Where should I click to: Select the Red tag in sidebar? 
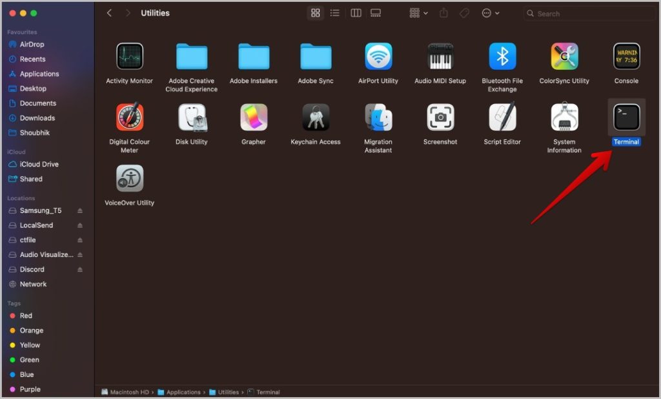tap(25, 316)
